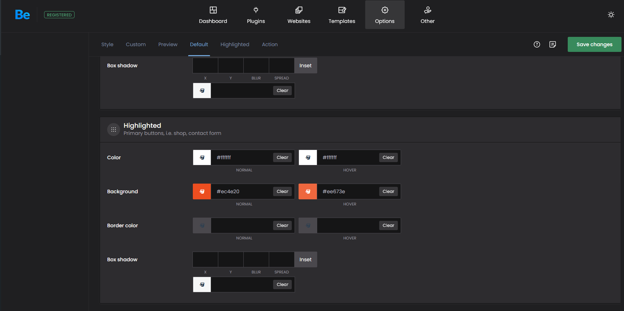The image size is (624, 311).
Task: Clear the Color hover value
Action: [x=389, y=157]
